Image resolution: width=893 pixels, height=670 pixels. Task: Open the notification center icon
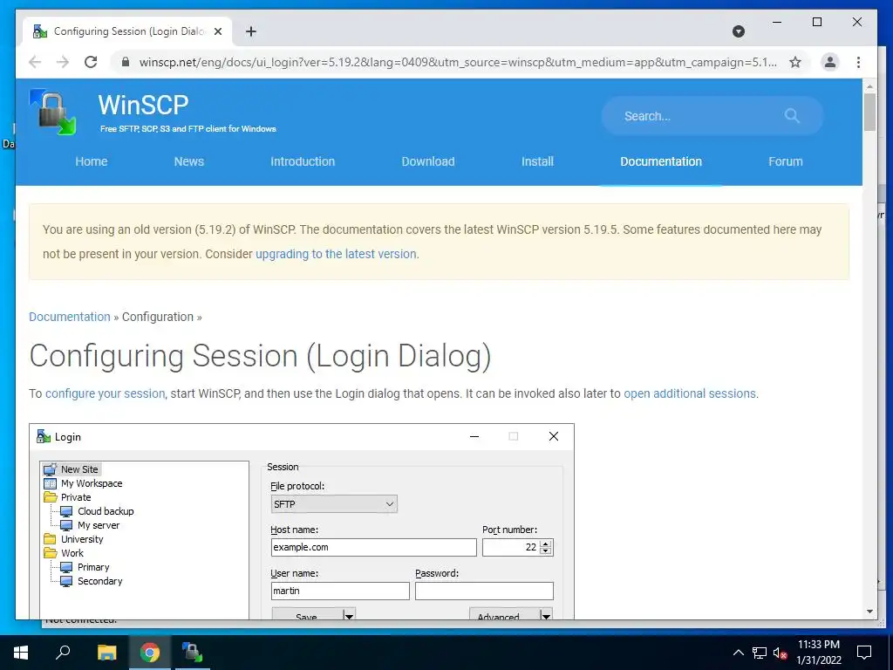coord(864,653)
